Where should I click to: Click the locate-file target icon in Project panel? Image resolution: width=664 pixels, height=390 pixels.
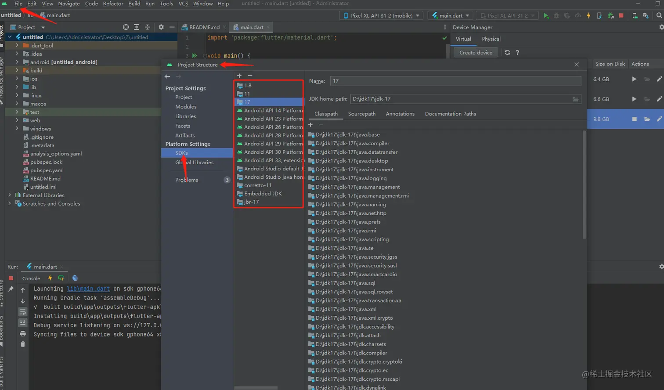tap(126, 27)
